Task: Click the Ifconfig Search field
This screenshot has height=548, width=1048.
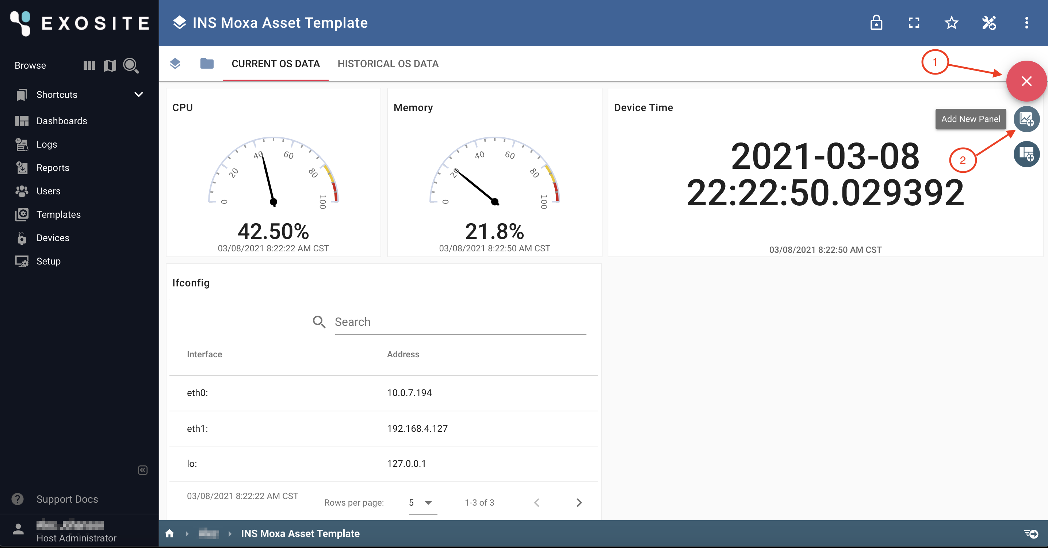Action: tap(460, 322)
